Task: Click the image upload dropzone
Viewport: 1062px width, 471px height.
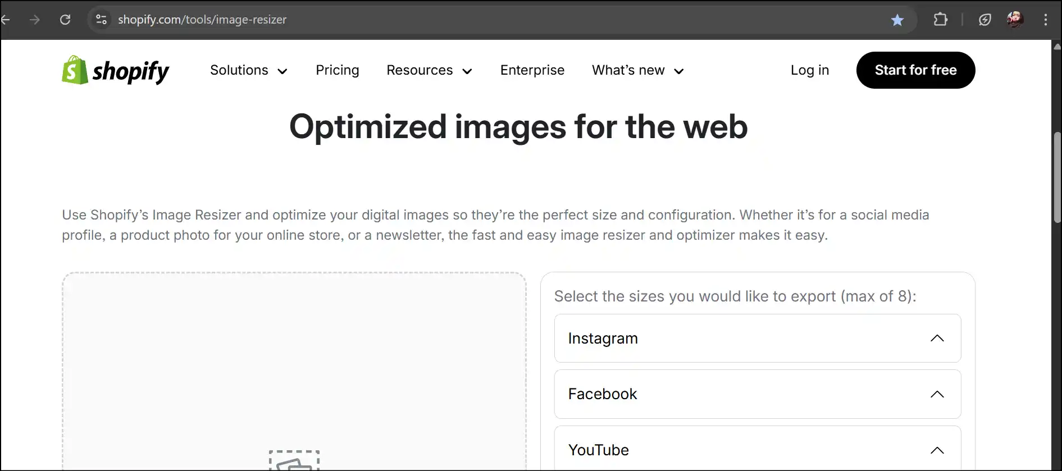Action: click(x=294, y=372)
